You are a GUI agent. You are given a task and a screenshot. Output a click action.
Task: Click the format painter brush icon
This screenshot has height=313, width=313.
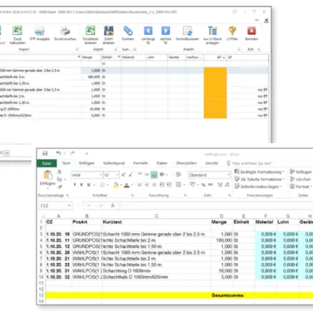pyautogui.click(x=59, y=186)
